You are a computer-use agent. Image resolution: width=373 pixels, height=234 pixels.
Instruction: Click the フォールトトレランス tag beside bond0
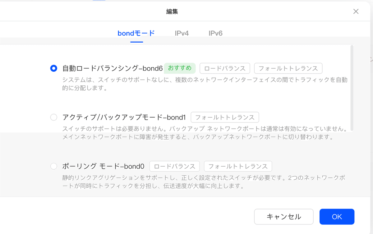pos(238,166)
